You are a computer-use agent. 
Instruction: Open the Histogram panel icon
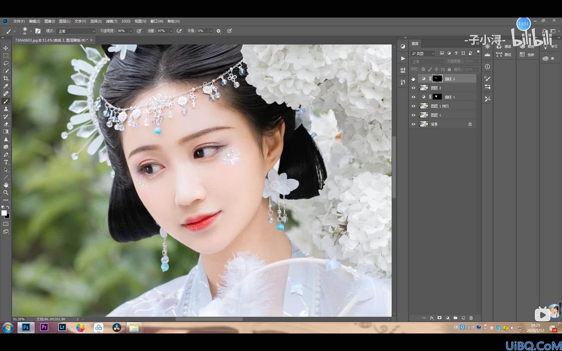pyautogui.click(x=487, y=55)
